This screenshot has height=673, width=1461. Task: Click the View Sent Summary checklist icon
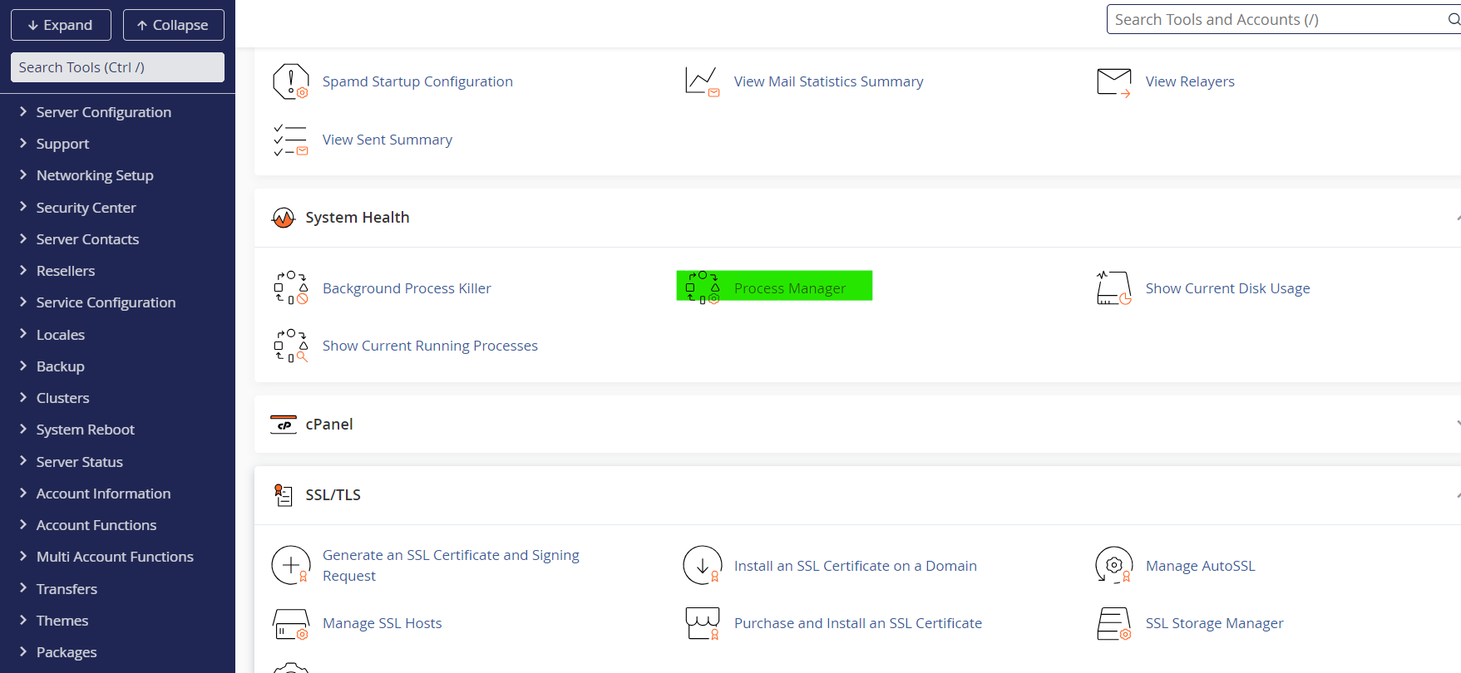coord(290,140)
